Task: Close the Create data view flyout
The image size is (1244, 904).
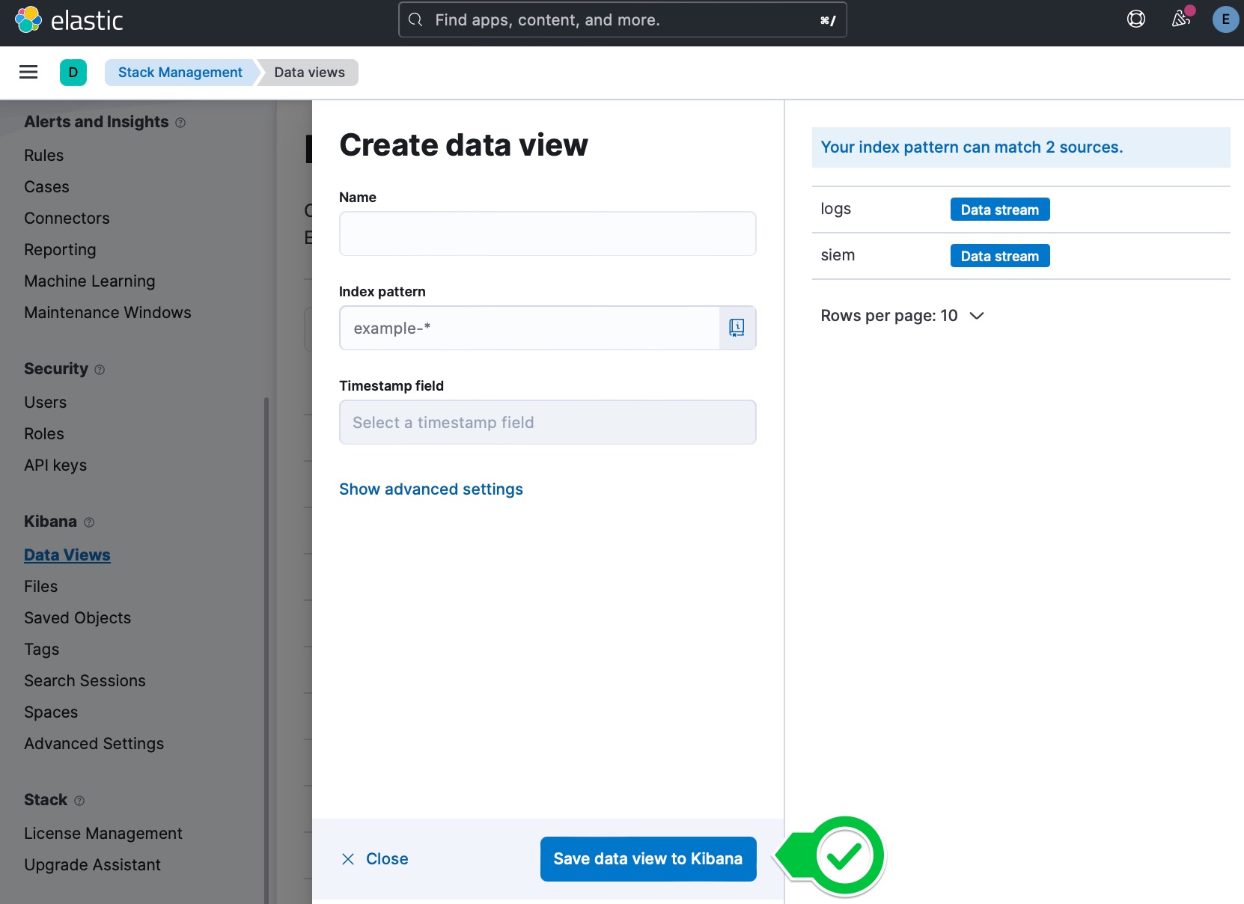Action: (x=375, y=858)
